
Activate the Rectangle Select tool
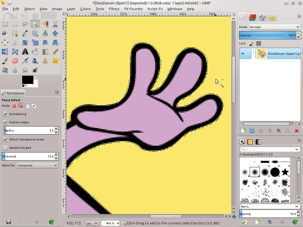coord(5,24)
